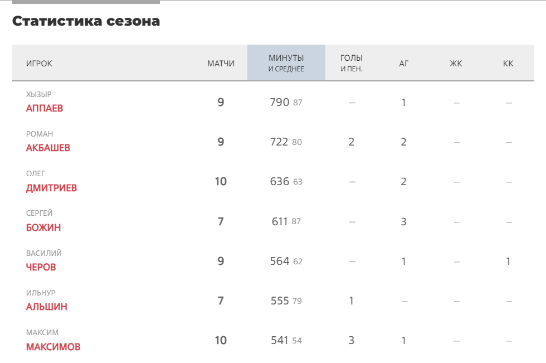Screen dimensions: 546x363
Task: Sort table by Голы и пен. column
Action: coord(352,62)
